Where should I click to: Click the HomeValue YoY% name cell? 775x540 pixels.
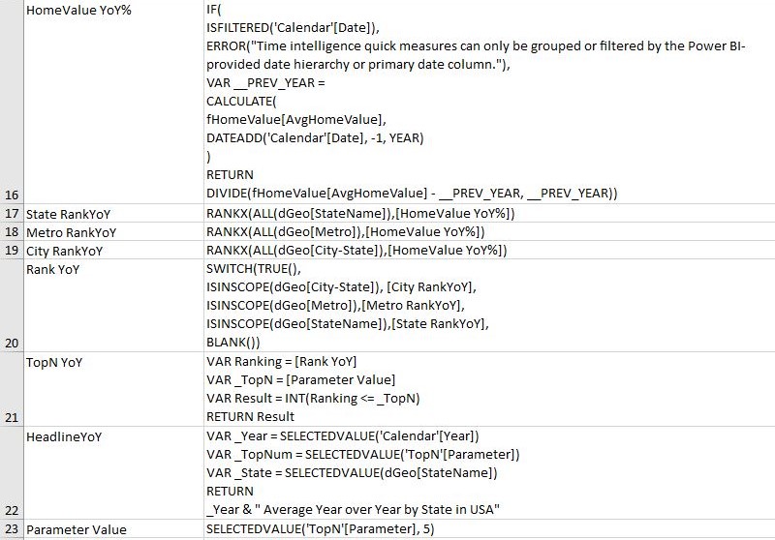click(x=107, y=102)
